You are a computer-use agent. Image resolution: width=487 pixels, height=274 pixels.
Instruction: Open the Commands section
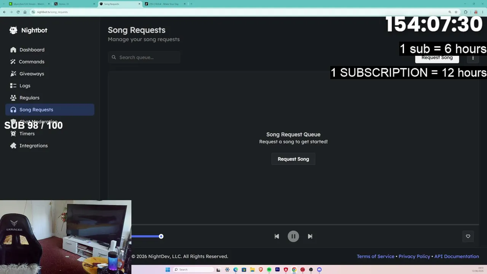[x=50, y=62]
